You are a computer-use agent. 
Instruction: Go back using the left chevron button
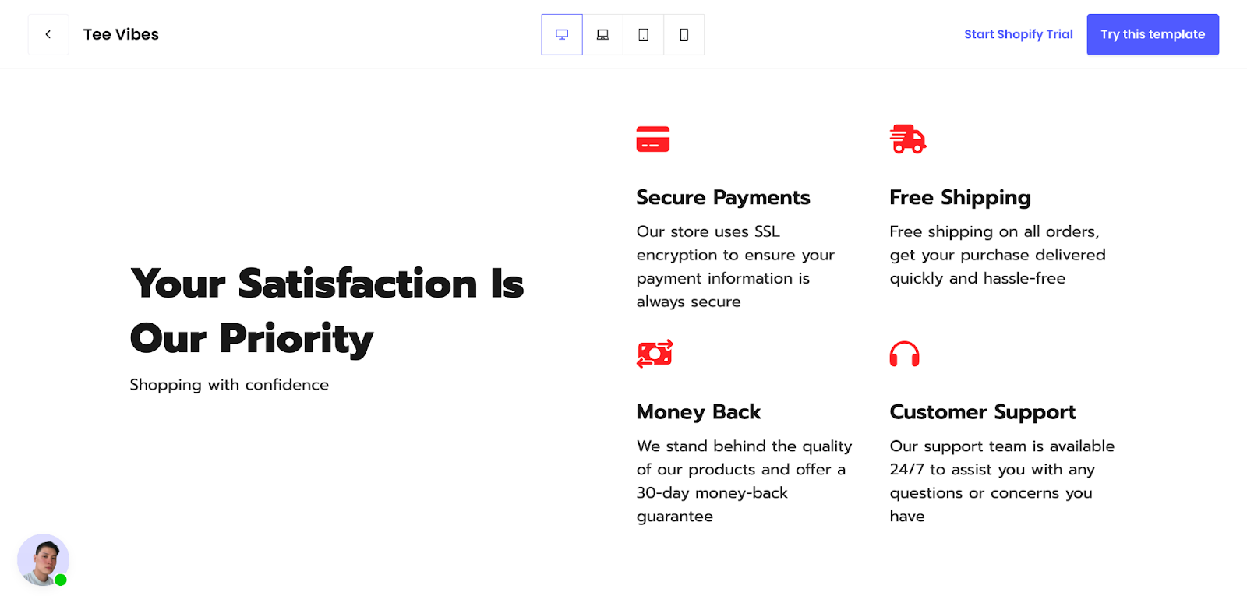coord(48,34)
